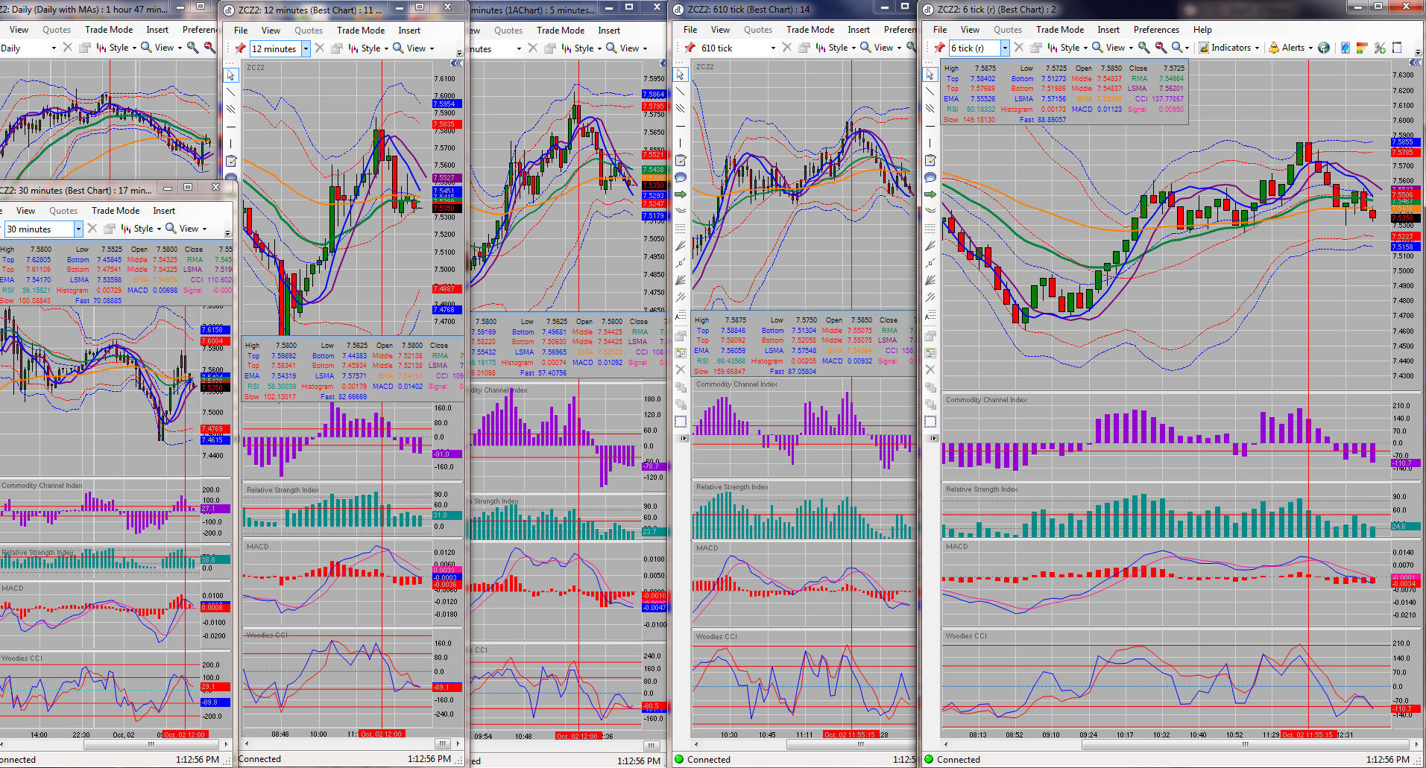Open View menu in the 12 minutes window
1426x768 pixels.
click(271, 31)
